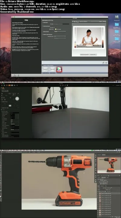Image resolution: width=121 pixels, height=218 pixels.
Task: Toggle the system level radio option
Action: click(x=56, y=29)
